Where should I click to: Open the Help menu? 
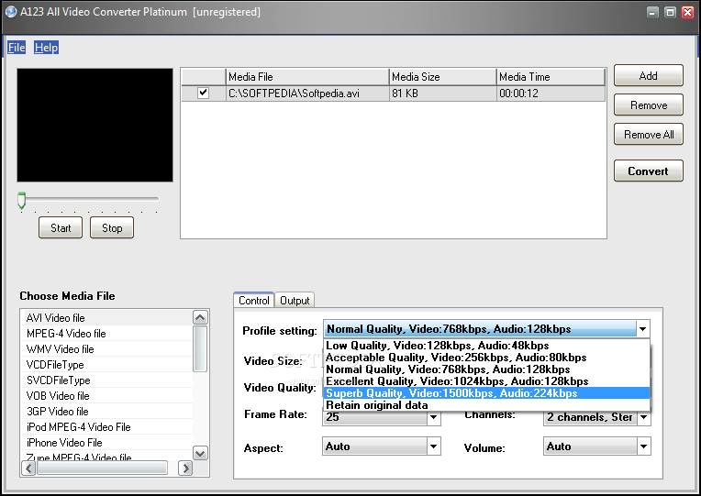pos(47,48)
